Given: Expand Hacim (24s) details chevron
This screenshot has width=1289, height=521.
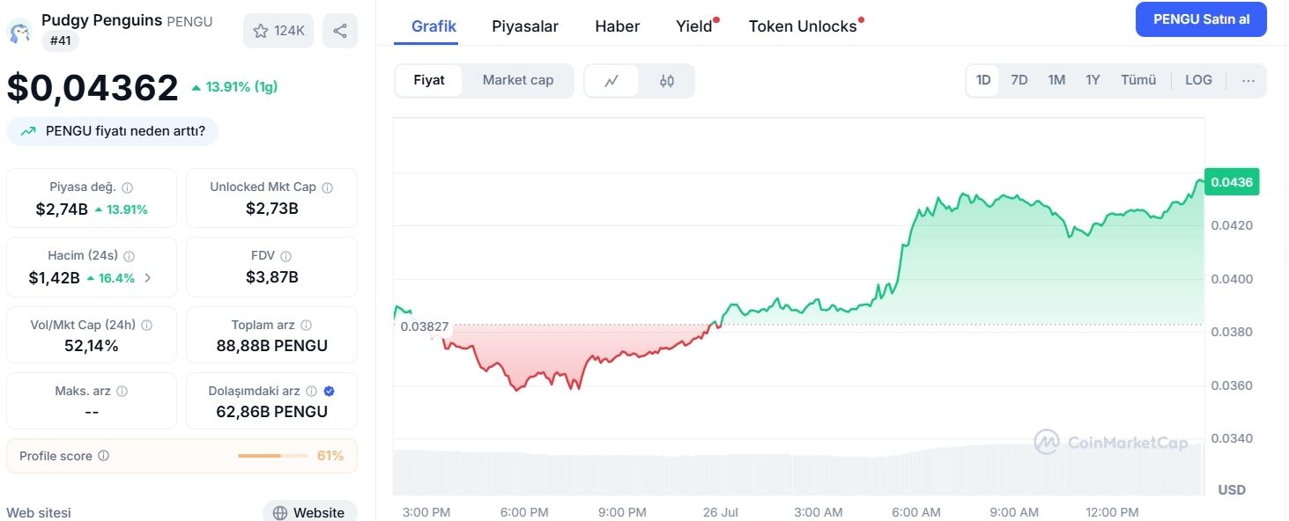Looking at the screenshot, I should [147, 278].
